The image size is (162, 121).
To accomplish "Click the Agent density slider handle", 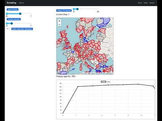I will tap(20, 14).
